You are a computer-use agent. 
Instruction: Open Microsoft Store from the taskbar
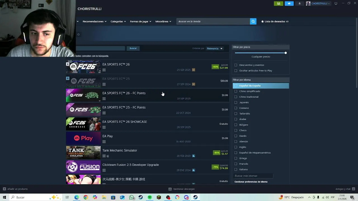[113, 197]
